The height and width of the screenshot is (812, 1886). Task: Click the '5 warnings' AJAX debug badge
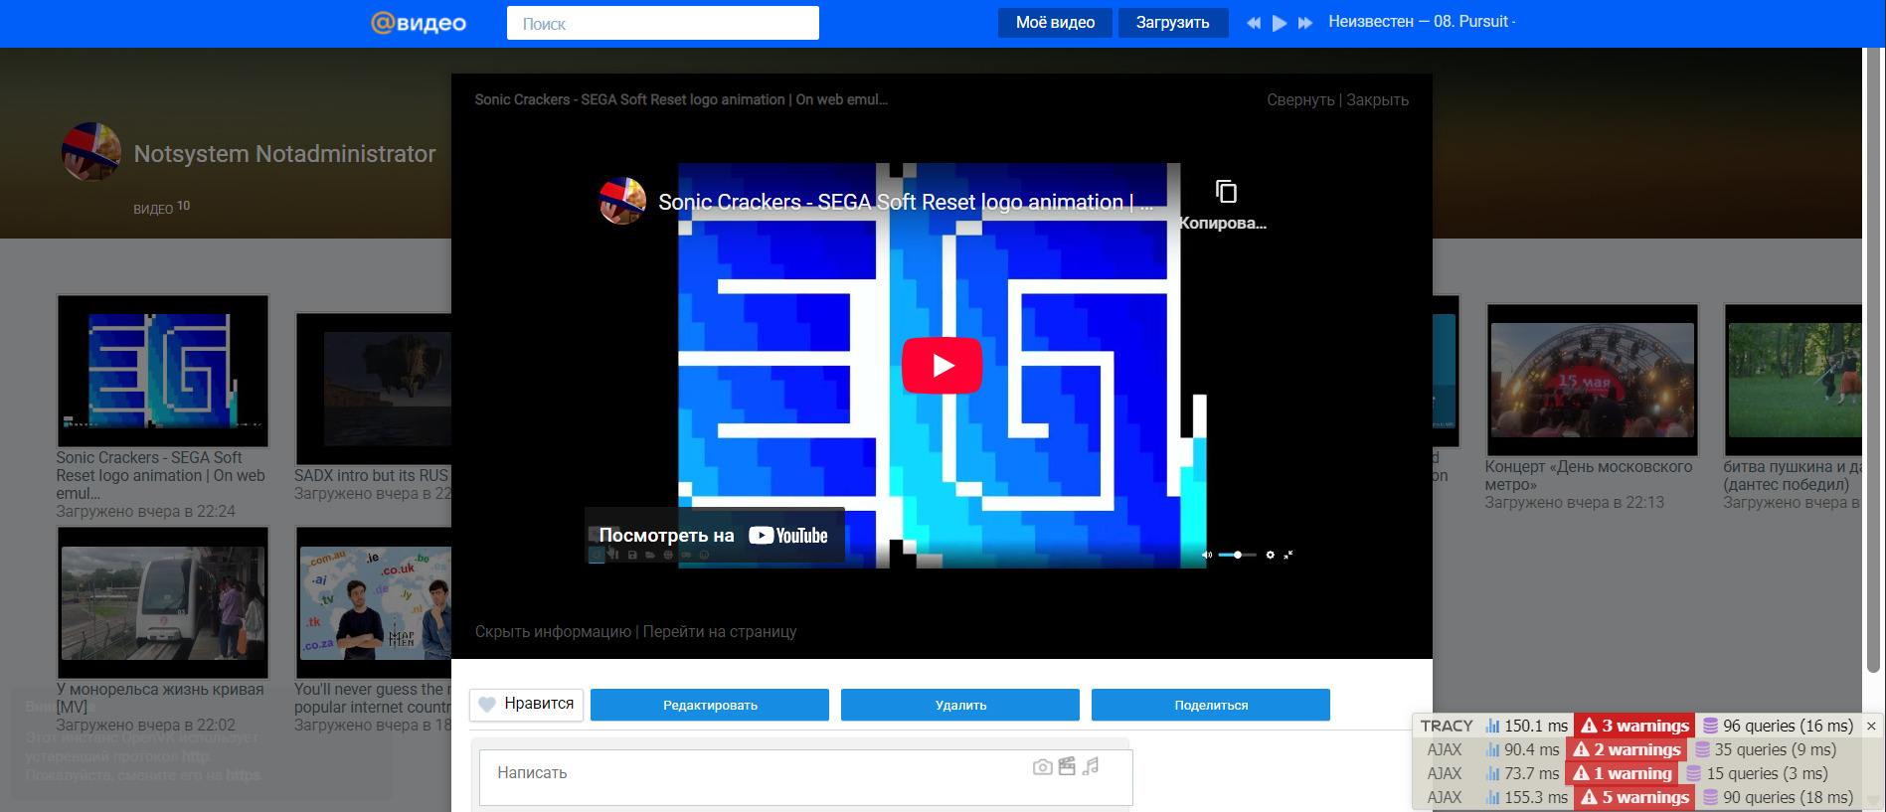(1634, 797)
